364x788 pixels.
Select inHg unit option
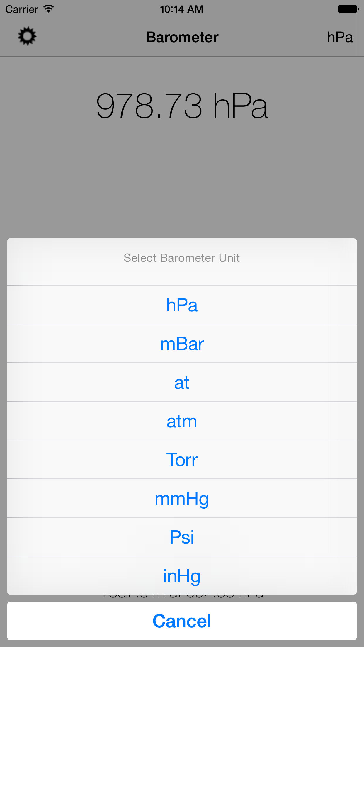(x=182, y=575)
